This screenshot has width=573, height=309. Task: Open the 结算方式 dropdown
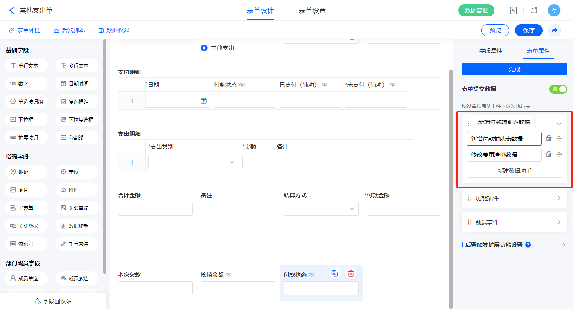(321, 209)
